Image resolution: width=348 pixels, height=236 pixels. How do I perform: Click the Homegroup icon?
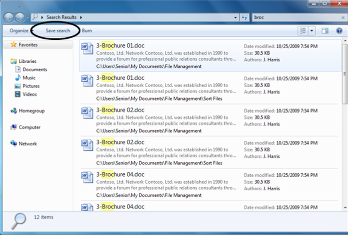13,111
